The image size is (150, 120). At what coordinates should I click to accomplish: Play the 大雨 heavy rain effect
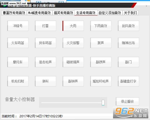coord(73,26)
